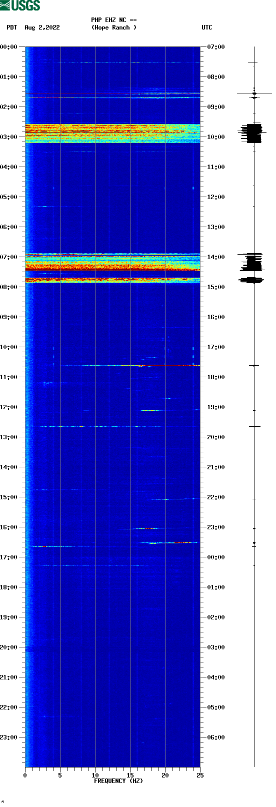
Task: Click the strong spectrogram band near 07:00 PDT
Action: pyautogui.click(x=112, y=262)
